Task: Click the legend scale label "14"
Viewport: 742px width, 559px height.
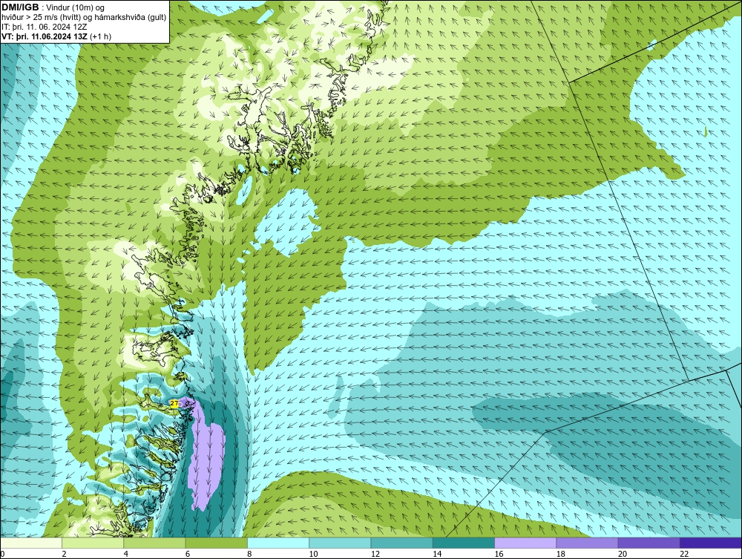Action: point(437,554)
